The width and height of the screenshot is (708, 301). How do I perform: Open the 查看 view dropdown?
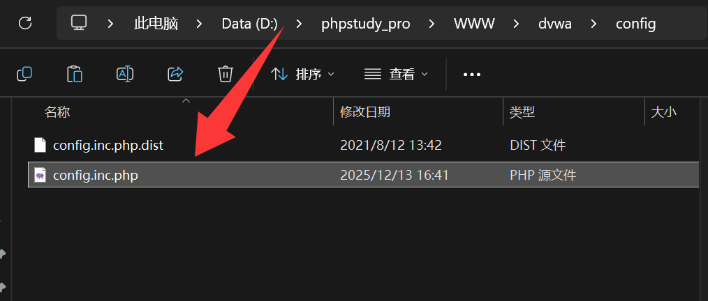395,74
